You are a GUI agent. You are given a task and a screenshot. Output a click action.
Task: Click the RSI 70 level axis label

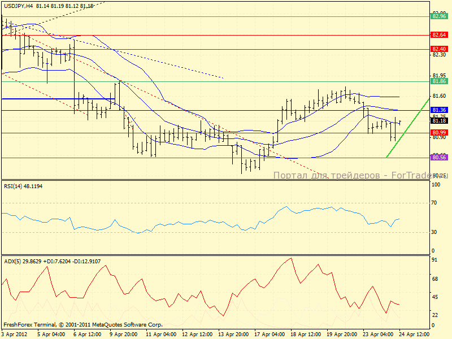point(434,202)
